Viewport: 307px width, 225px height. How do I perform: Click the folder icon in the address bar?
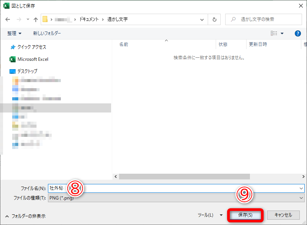pos(45,19)
